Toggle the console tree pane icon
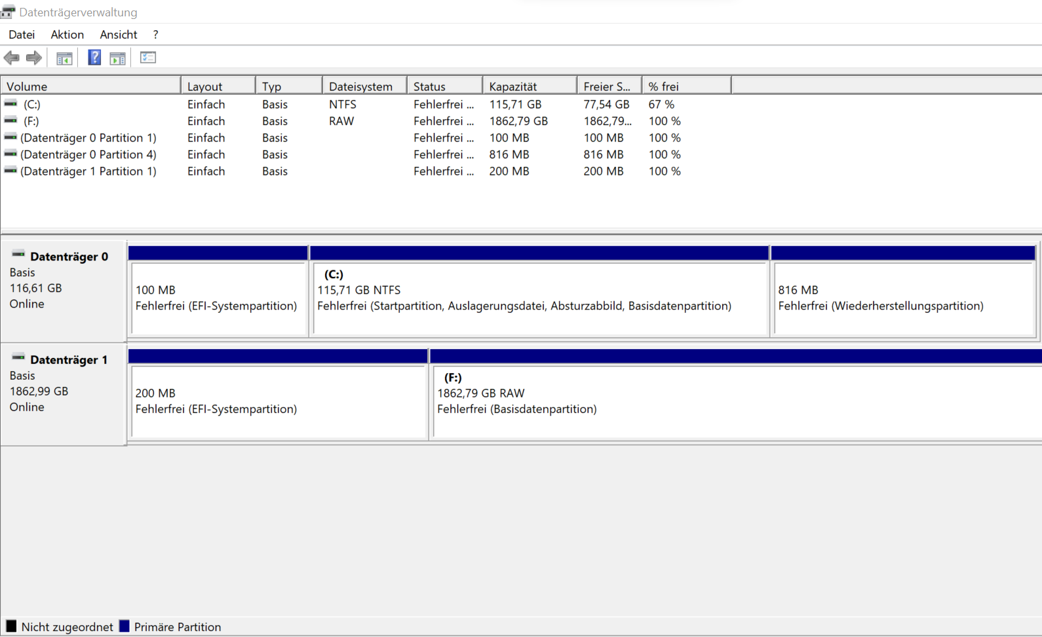The image size is (1042, 637). pos(64,58)
